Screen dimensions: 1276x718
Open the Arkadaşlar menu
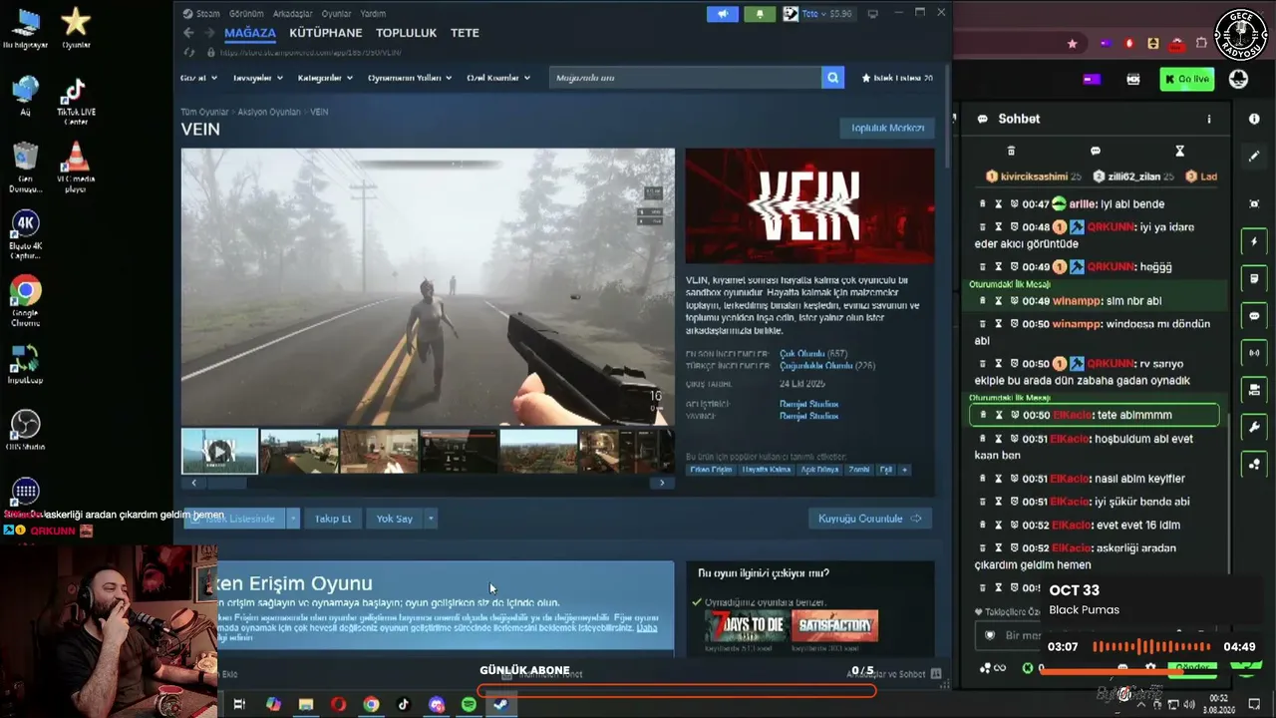pos(293,14)
